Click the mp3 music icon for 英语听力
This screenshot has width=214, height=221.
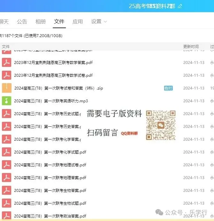pos(6,101)
